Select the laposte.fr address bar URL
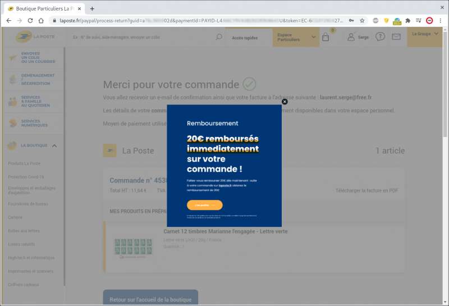This screenshot has width=449, height=306. click(x=200, y=21)
